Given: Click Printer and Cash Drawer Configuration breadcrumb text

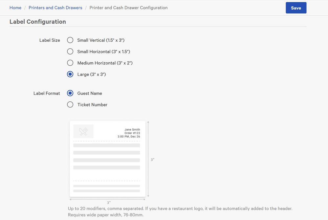Looking at the screenshot, I should tap(128, 8).
